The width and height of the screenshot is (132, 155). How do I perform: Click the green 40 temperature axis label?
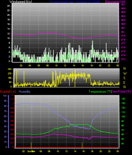122,144
